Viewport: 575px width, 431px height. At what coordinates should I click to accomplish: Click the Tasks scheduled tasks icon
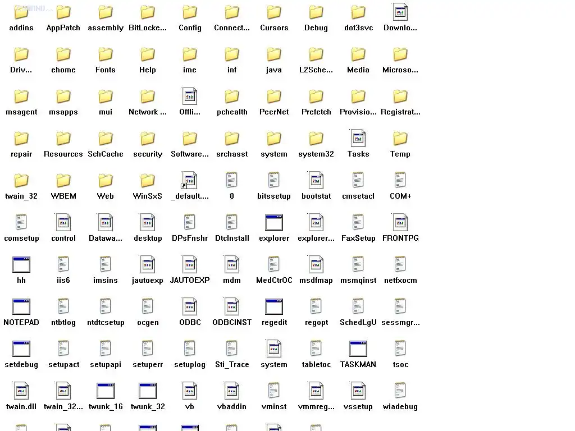tap(358, 138)
